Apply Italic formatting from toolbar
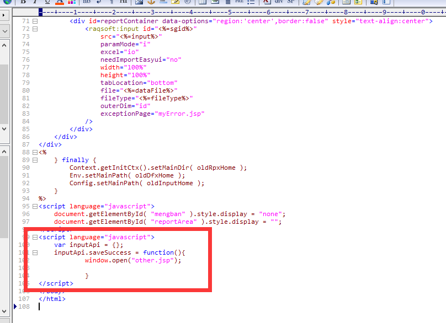 pyautogui.click(x=35, y=2)
